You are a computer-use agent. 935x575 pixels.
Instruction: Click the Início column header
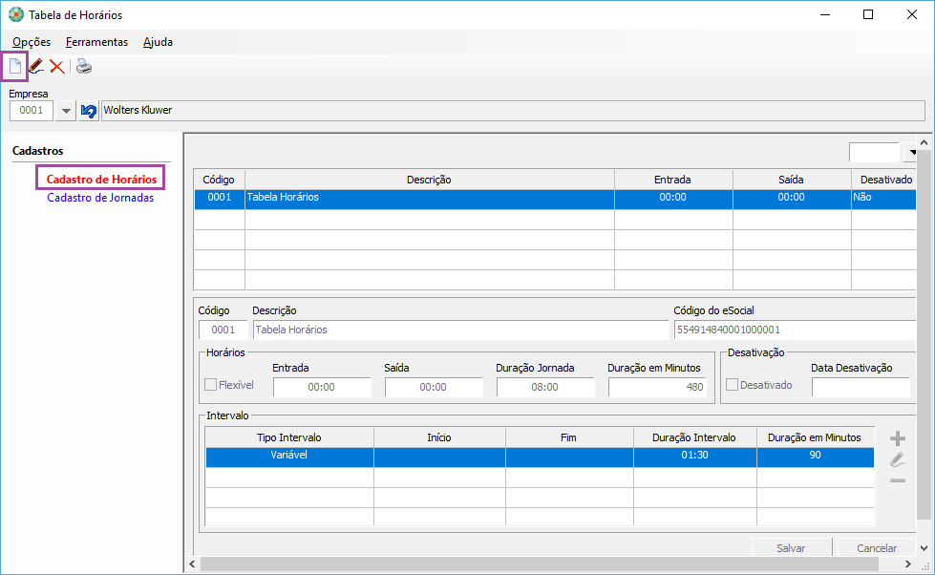pyautogui.click(x=439, y=437)
